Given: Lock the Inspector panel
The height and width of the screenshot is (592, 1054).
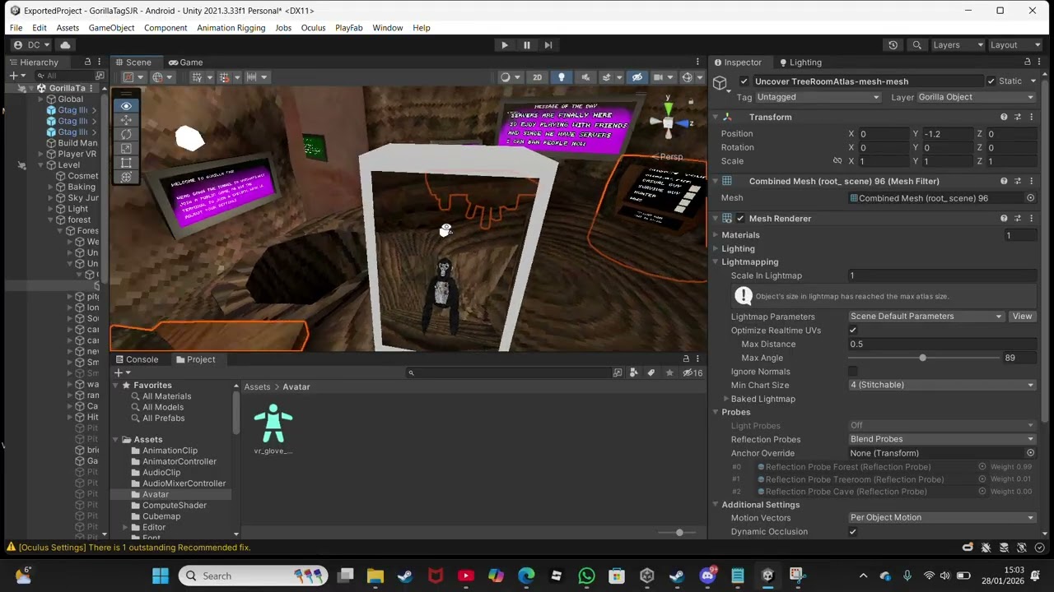Looking at the screenshot, I should (x=1027, y=62).
